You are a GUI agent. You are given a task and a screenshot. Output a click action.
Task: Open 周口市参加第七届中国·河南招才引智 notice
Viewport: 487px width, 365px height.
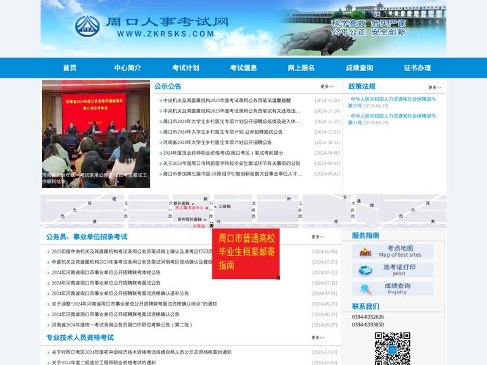pyautogui.click(x=232, y=174)
